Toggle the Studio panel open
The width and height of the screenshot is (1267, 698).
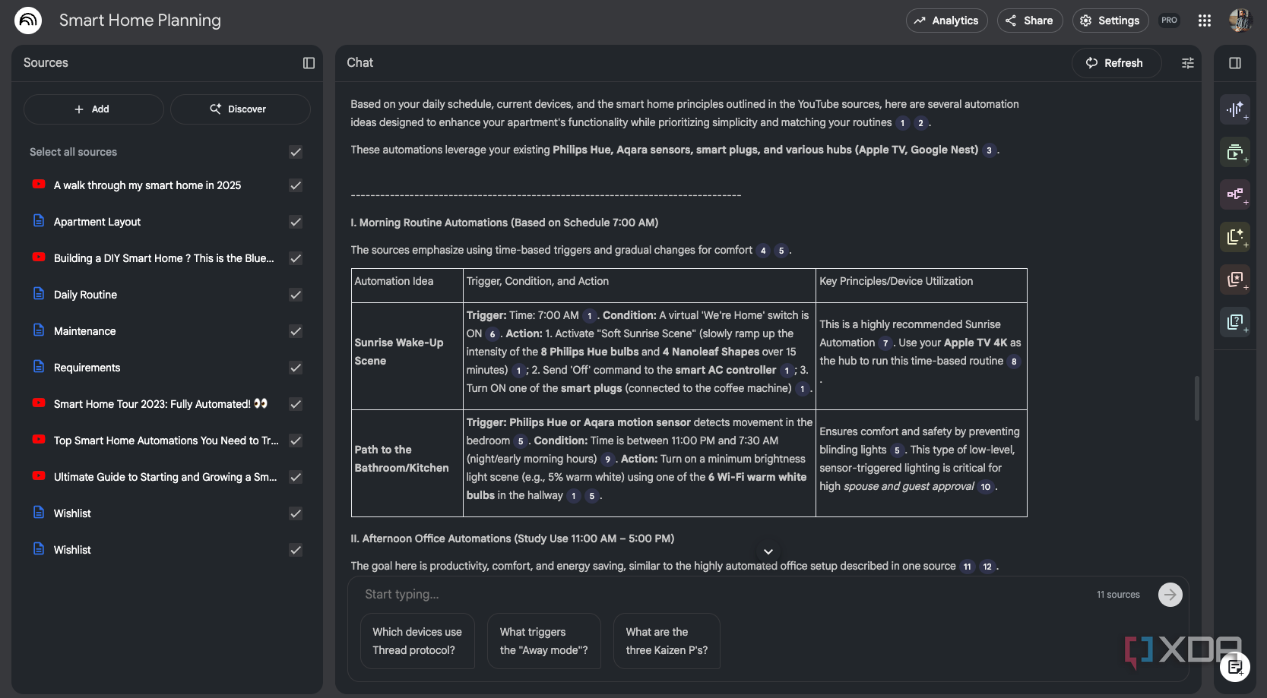[x=1235, y=63]
